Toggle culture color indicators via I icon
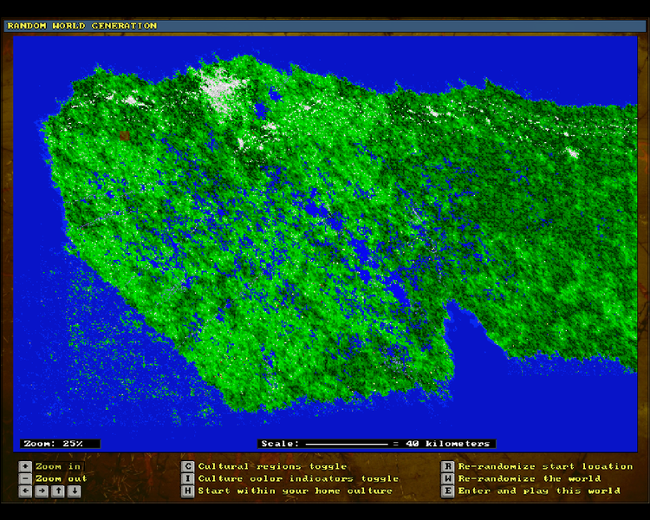The image size is (650, 520). (x=187, y=478)
